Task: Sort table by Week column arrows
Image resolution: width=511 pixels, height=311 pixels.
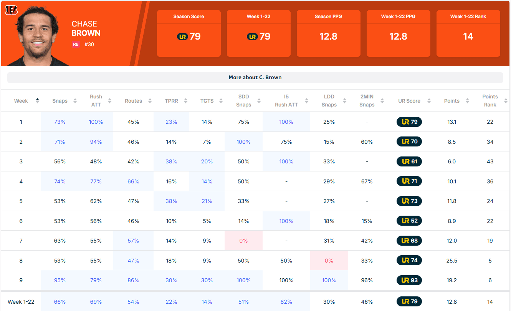Action: pyautogui.click(x=37, y=101)
